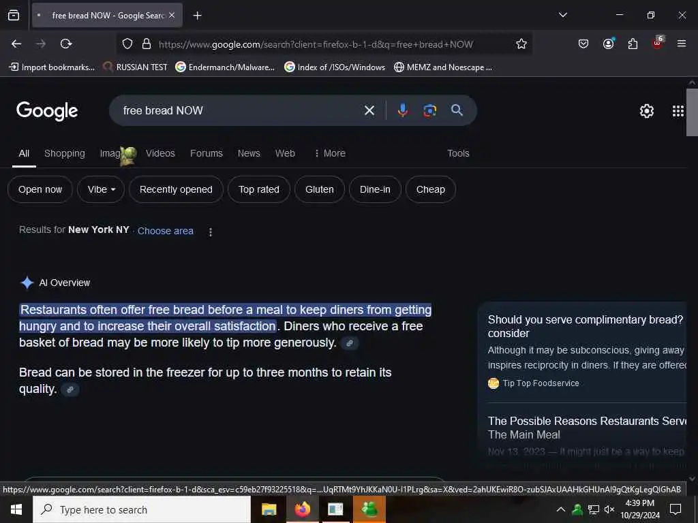698x523 pixels.
Task: Open the Firefox account icon
Action: 608,43
